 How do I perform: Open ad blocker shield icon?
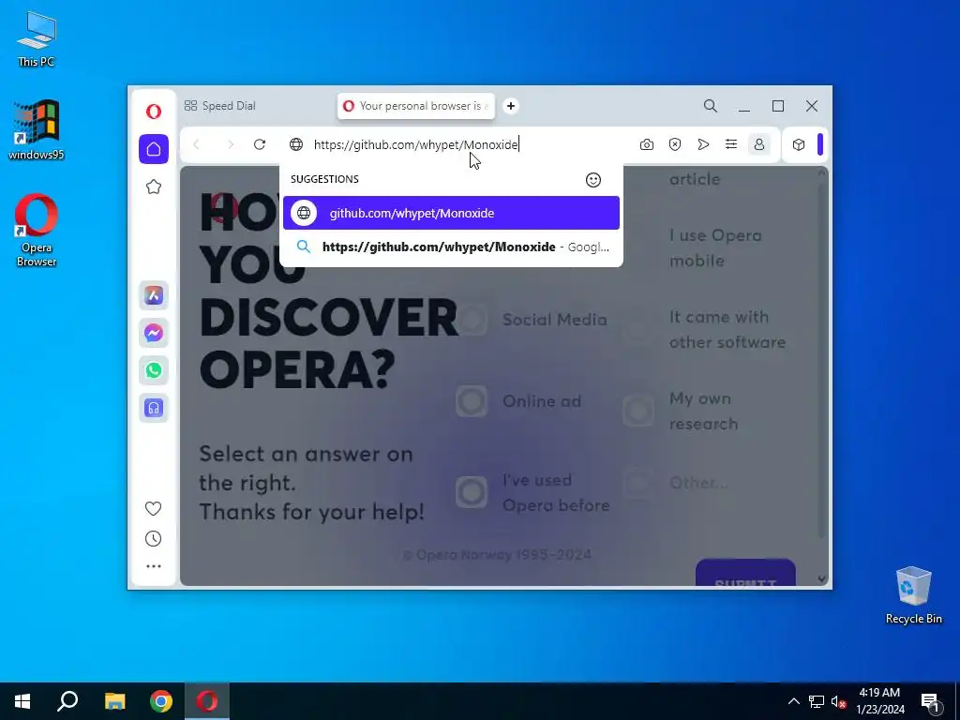(x=675, y=144)
